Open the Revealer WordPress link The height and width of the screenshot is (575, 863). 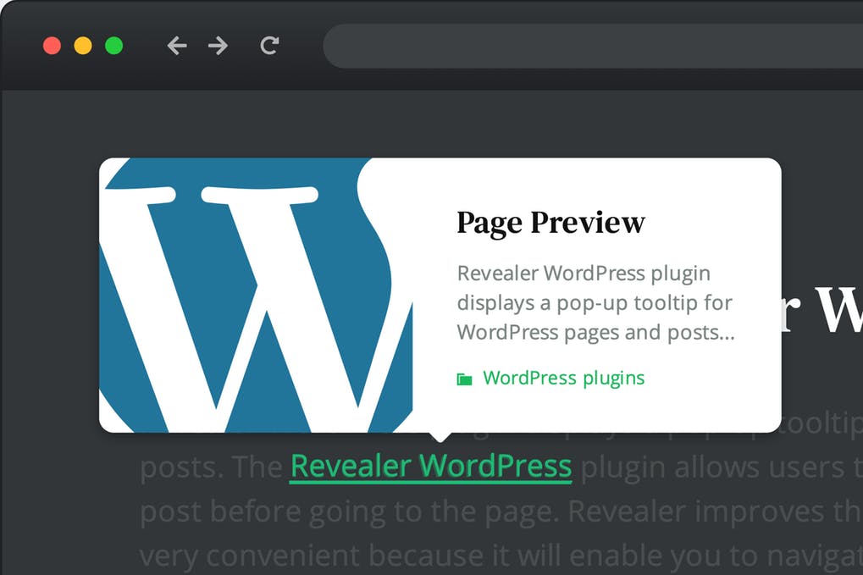(431, 467)
